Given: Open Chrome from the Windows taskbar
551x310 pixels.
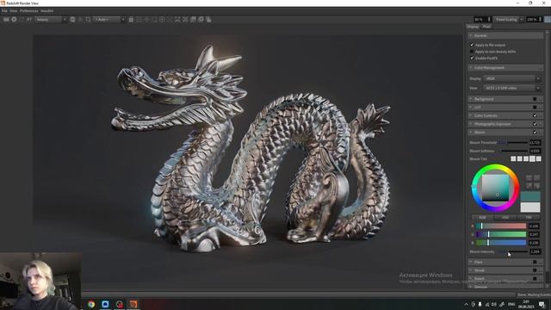Looking at the screenshot, I should pos(91,304).
